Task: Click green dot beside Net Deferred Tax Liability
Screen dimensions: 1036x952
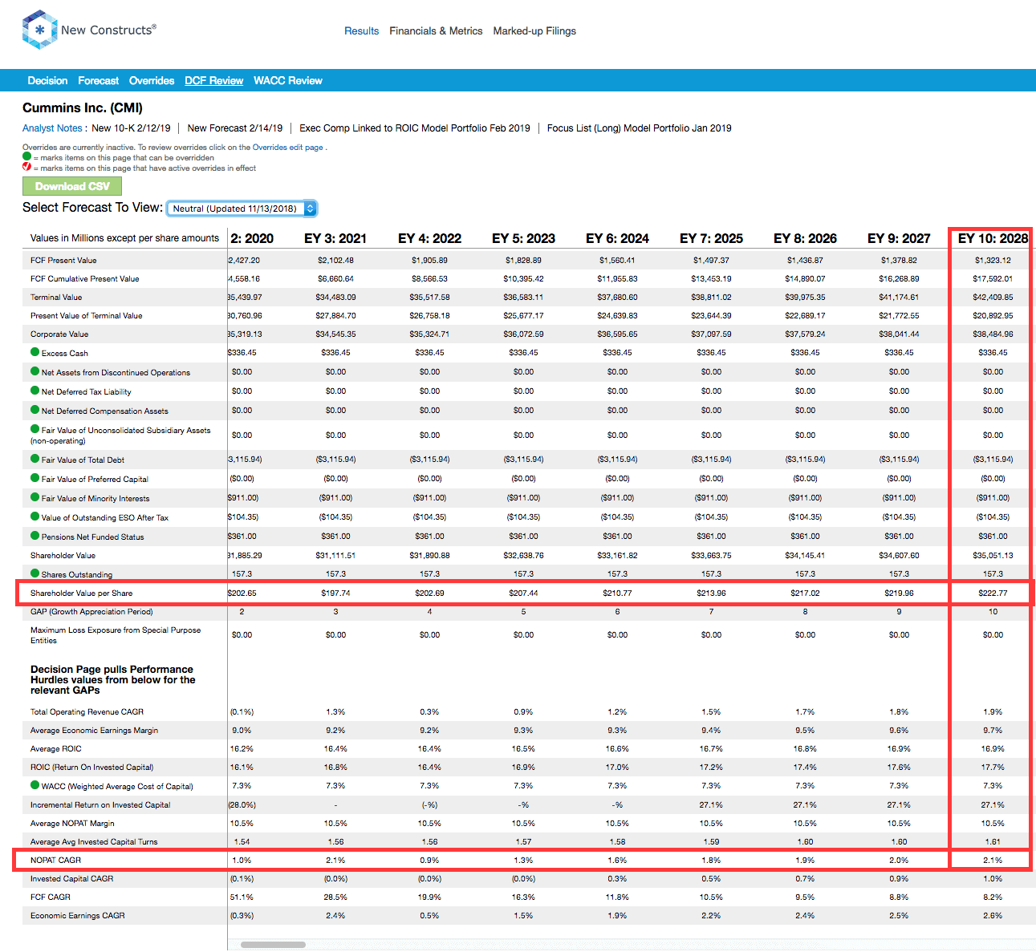Action: [x=35, y=391]
